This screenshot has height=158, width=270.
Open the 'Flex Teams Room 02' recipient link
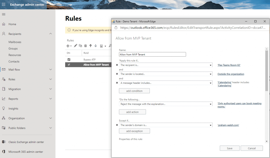click(x=229, y=65)
